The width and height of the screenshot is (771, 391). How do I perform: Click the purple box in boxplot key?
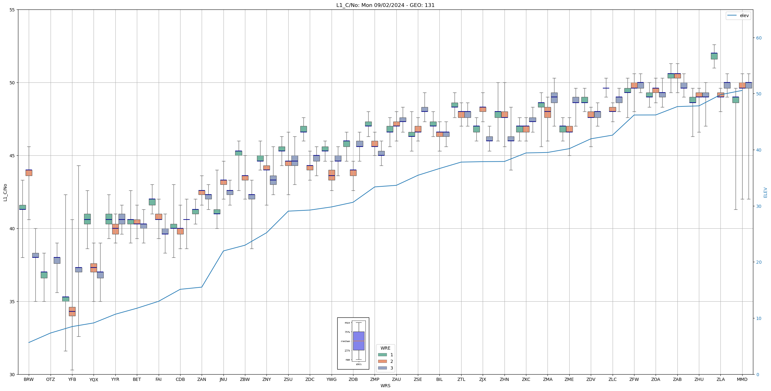point(358,341)
